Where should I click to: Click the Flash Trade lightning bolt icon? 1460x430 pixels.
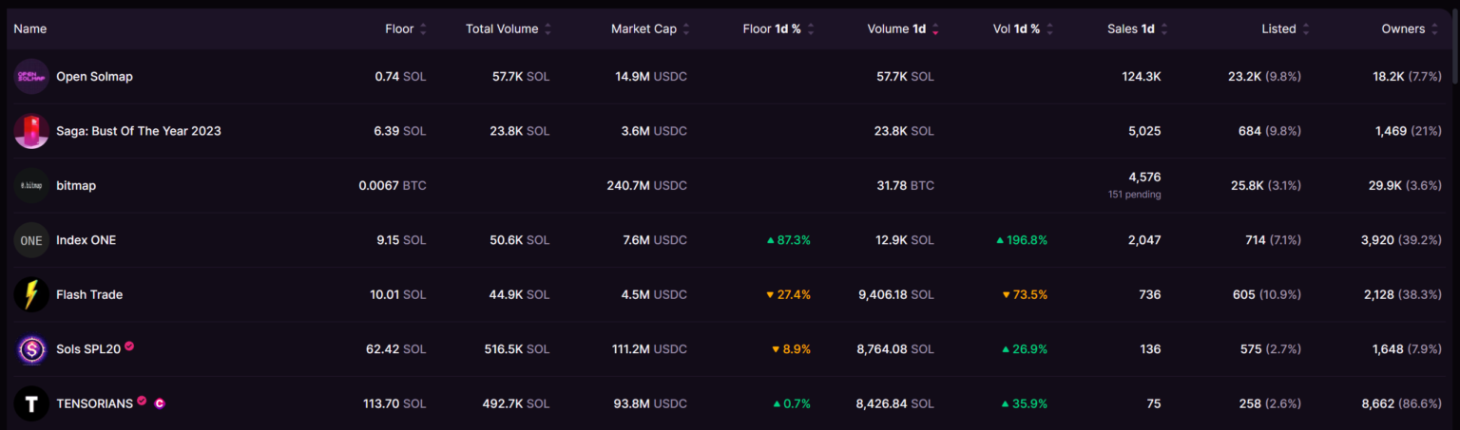[31, 295]
